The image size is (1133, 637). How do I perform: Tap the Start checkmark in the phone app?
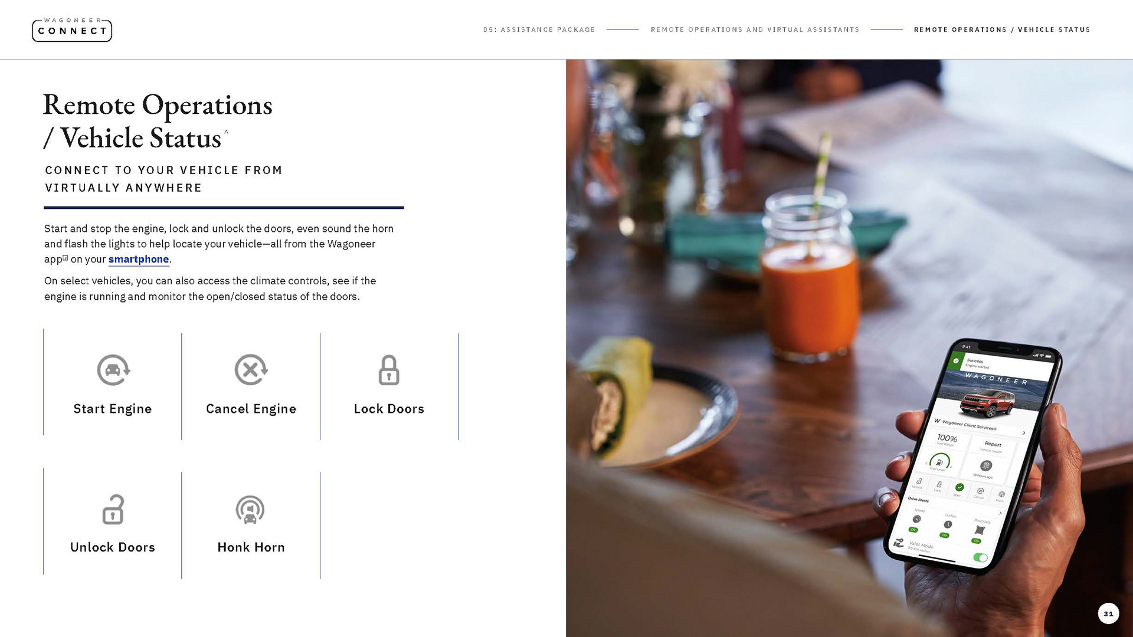(x=960, y=487)
